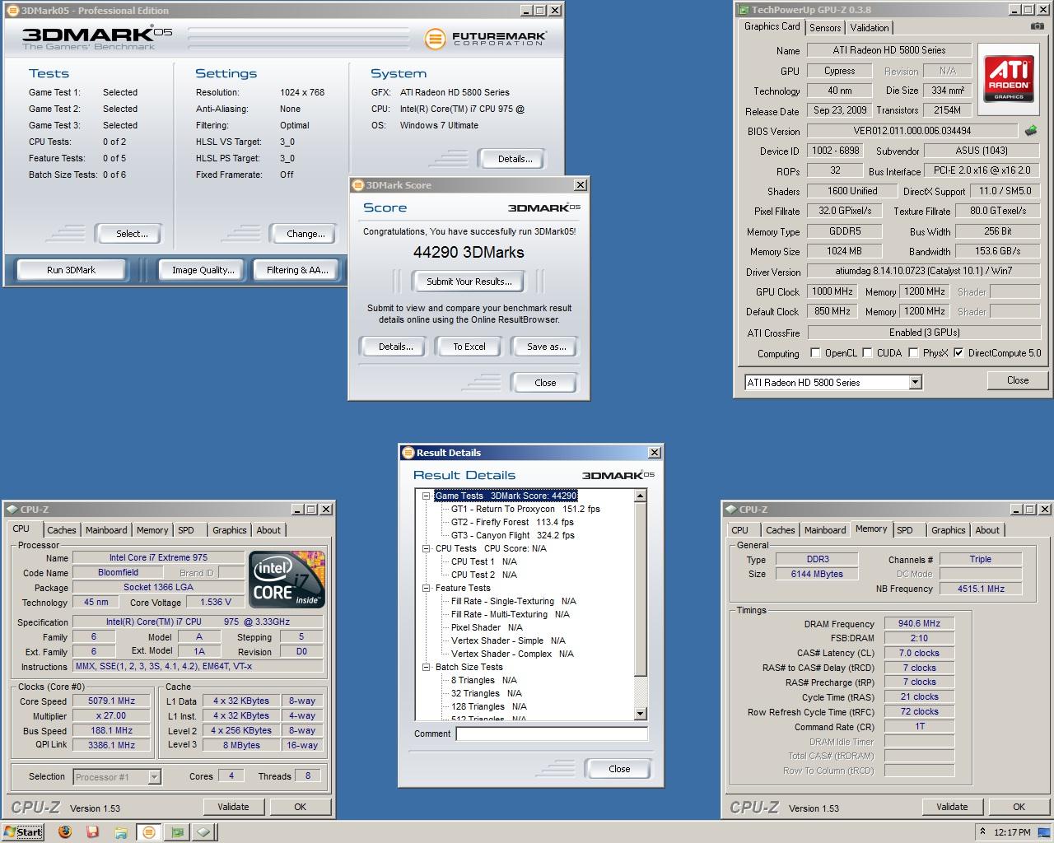Collapse the CPU Tests tree node

[x=427, y=548]
